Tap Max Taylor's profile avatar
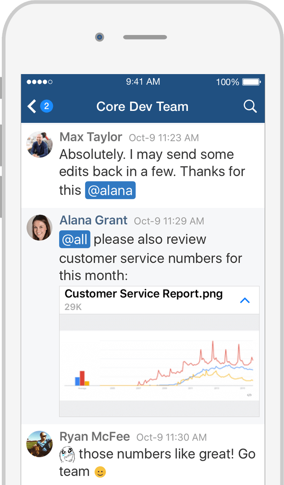 coord(40,144)
